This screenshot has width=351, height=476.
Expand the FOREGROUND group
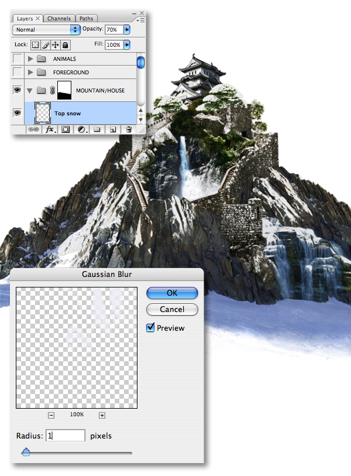[30, 72]
